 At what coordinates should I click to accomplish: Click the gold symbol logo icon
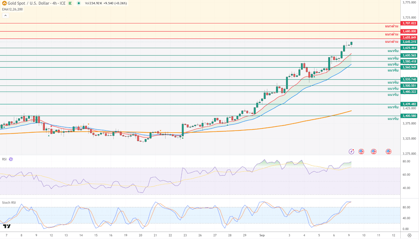click(4, 3)
